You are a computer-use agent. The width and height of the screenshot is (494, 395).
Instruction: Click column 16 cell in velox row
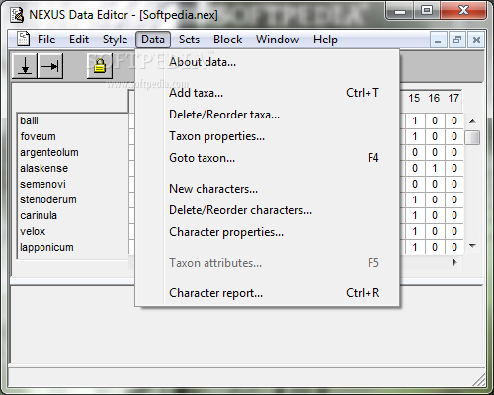point(435,231)
